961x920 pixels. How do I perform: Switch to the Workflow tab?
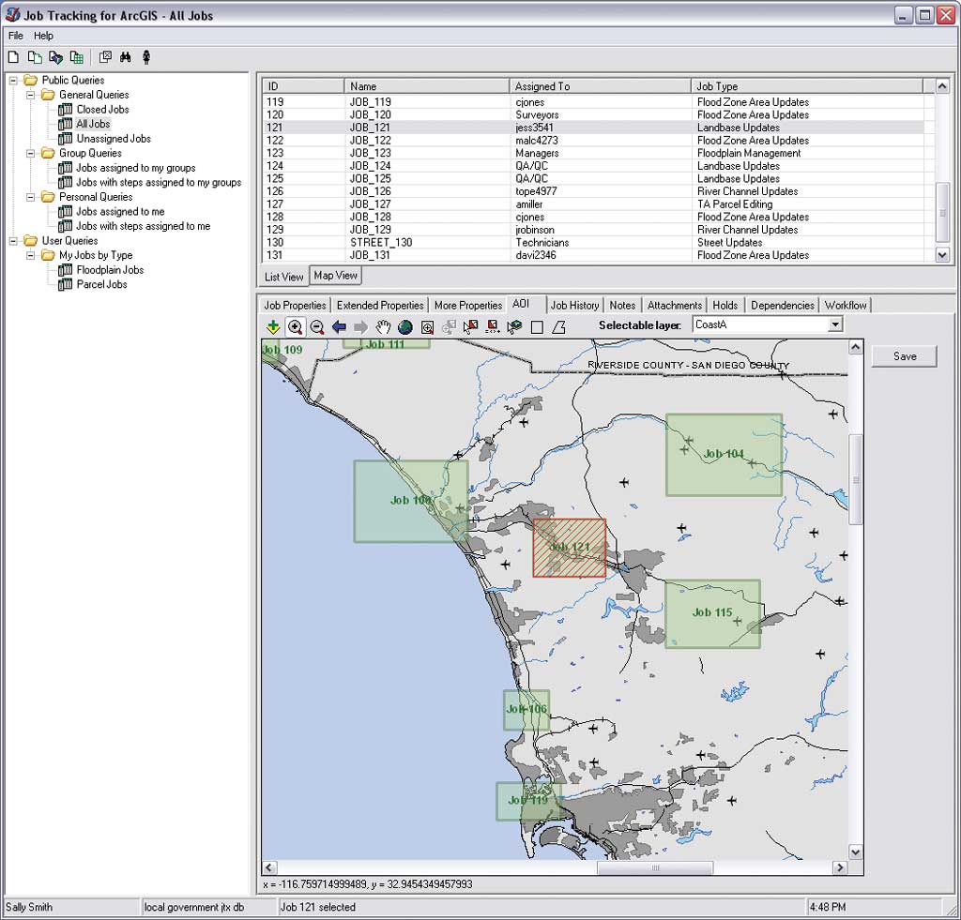click(x=846, y=305)
